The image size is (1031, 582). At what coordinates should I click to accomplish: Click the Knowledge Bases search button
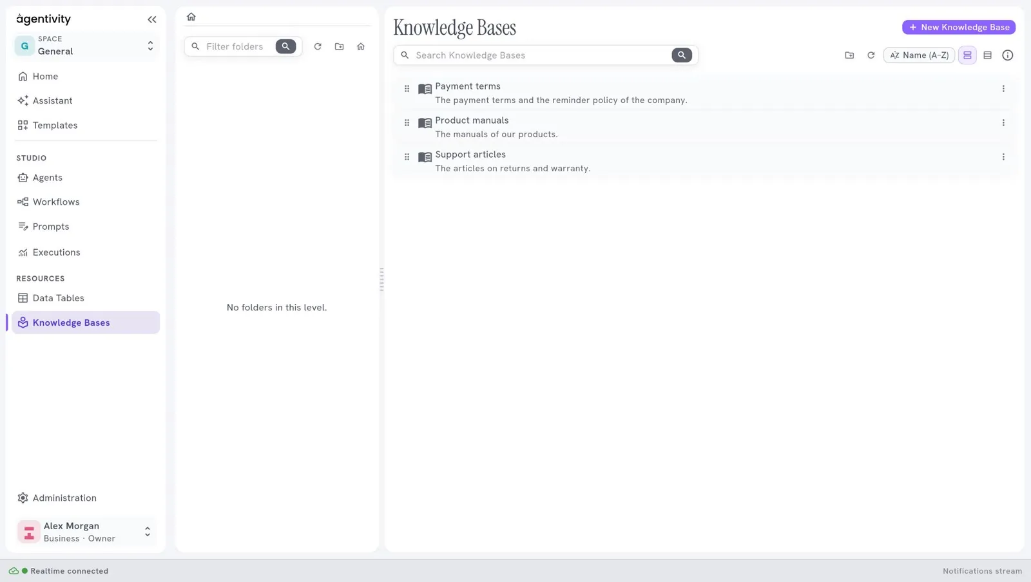click(x=682, y=55)
